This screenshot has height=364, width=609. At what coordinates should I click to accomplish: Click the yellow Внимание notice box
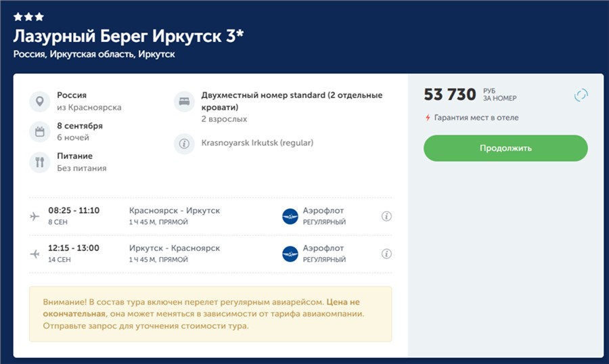210,314
